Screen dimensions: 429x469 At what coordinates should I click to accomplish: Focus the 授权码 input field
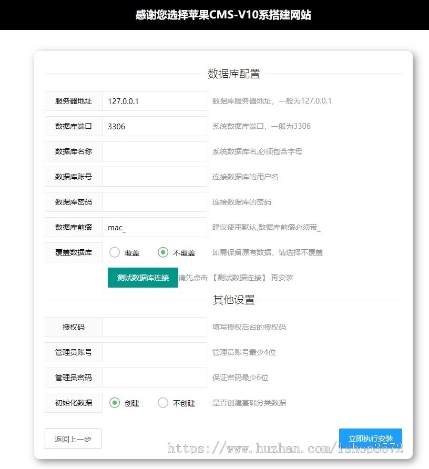pyautogui.click(x=155, y=327)
